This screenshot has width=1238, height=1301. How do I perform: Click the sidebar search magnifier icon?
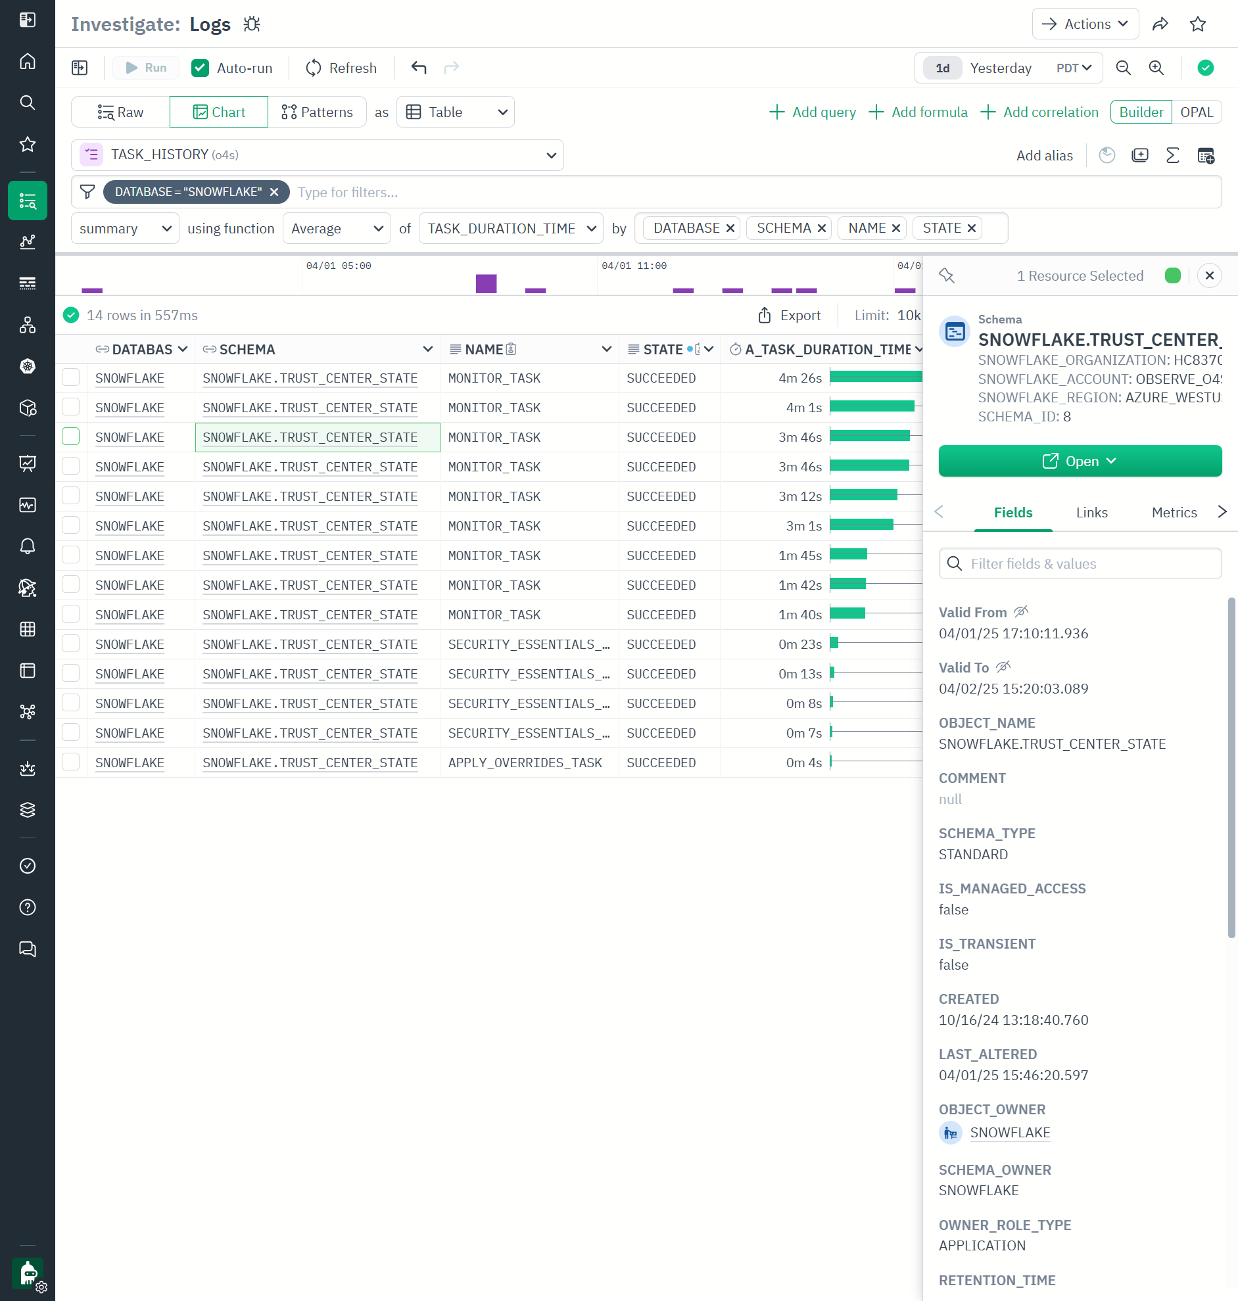[x=27, y=103]
